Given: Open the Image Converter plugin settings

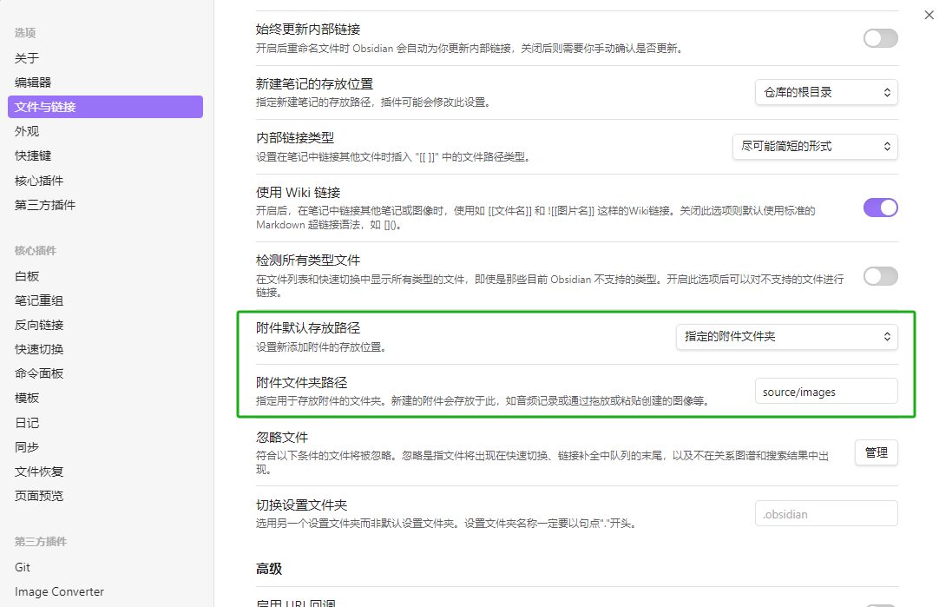Looking at the screenshot, I should tap(59, 591).
